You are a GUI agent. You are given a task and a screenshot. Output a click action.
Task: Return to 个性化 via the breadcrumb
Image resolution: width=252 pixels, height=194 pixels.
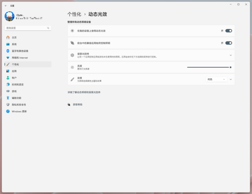click(75, 14)
